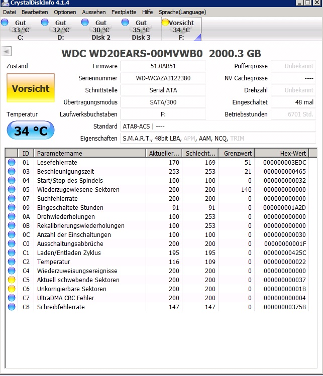Click status icon for Rekalibrierungswiederholungen
The width and height of the screenshot is (323, 376).
click(x=12, y=225)
